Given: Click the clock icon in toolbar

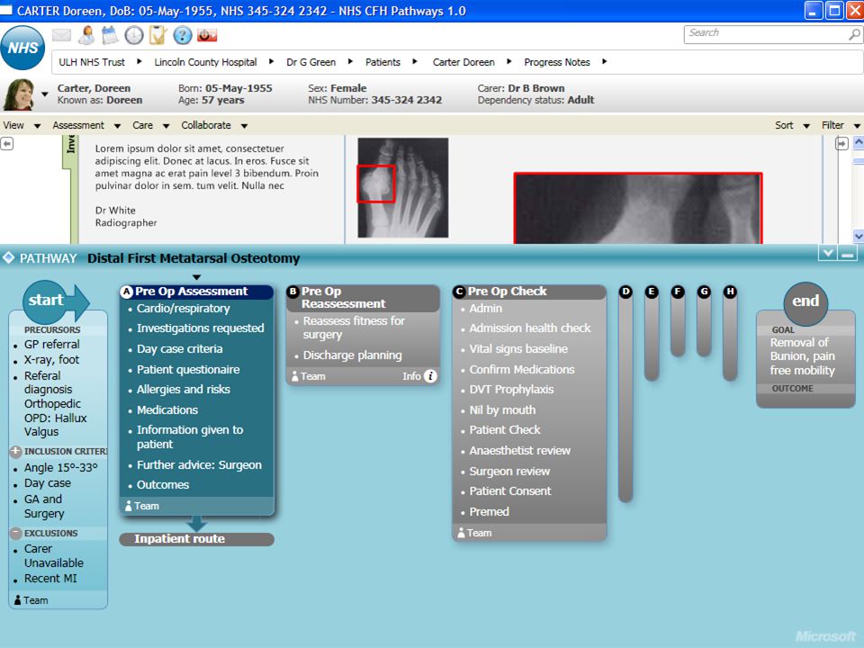Looking at the screenshot, I should click(134, 35).
